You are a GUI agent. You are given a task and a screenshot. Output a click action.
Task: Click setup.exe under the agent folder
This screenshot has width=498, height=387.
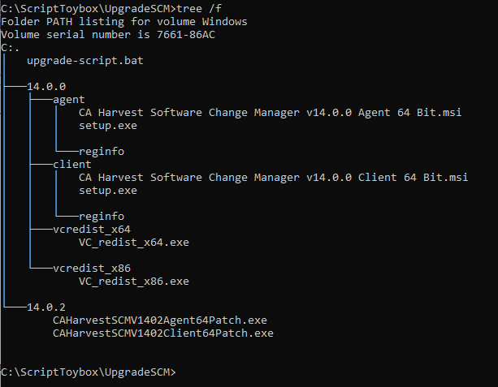pos(108,126)
